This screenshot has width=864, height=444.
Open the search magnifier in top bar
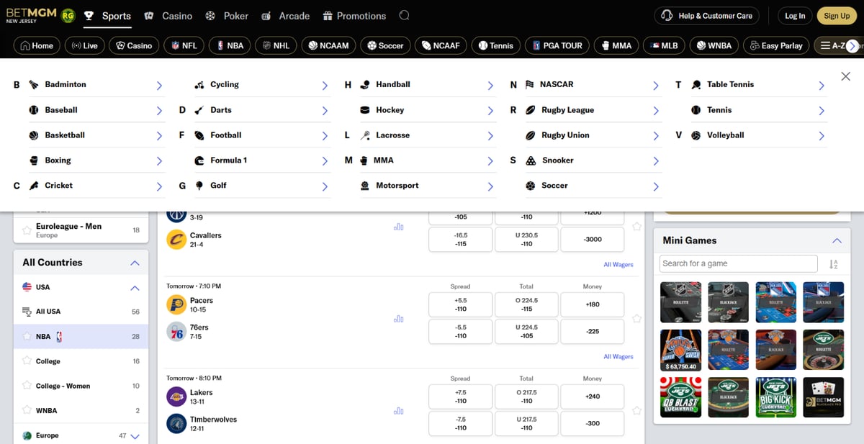point(405,16)
